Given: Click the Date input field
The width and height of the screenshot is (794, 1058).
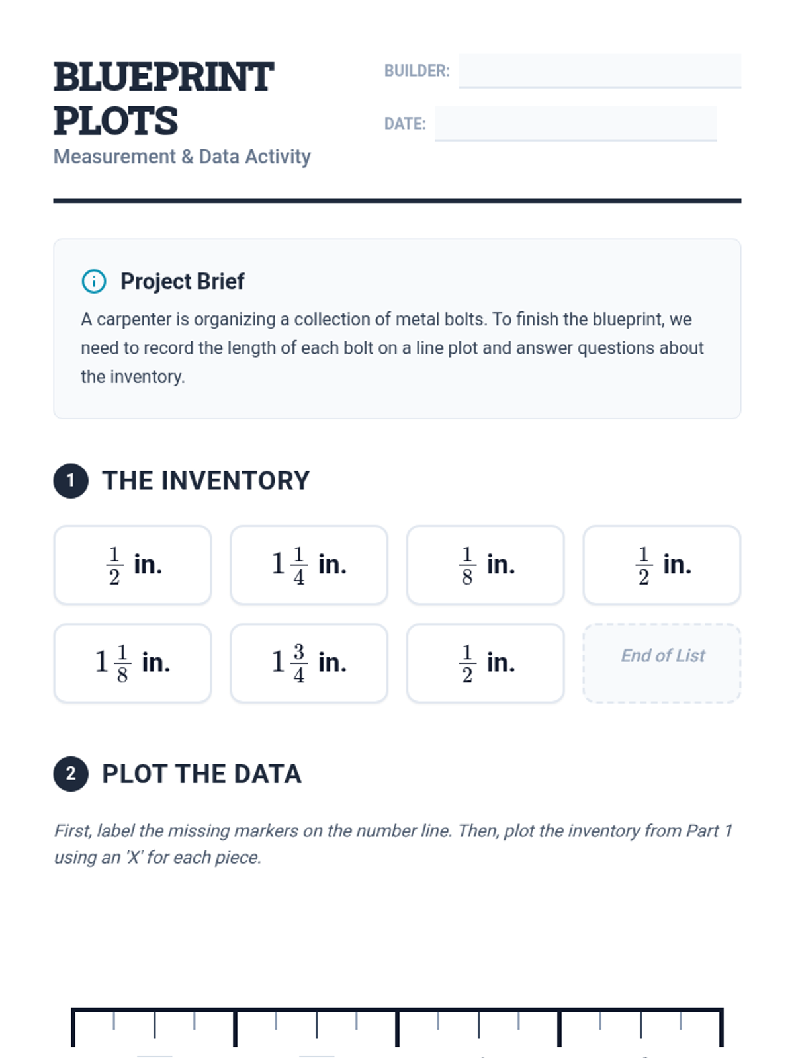Looking at the screenshot, I should [575, 123].
